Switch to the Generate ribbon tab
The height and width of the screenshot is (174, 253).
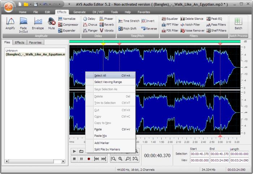80,12
